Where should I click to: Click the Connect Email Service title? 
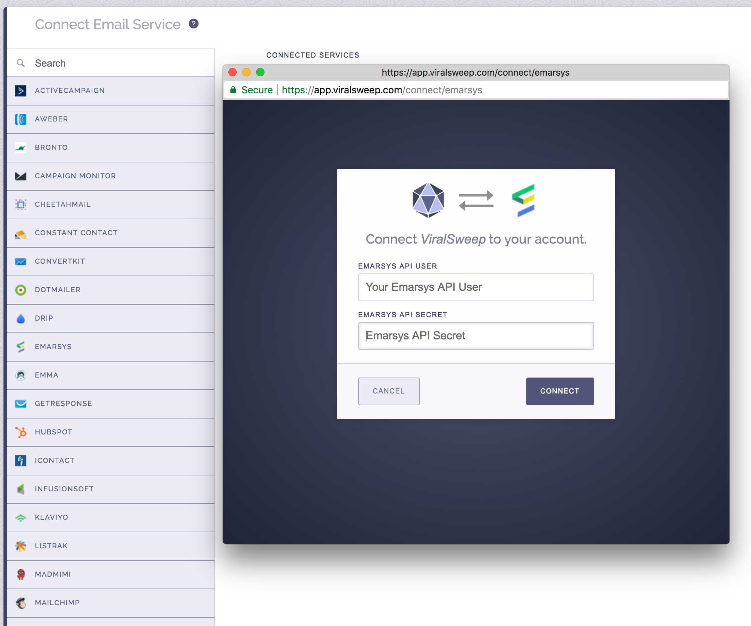(x=108, y=24)
